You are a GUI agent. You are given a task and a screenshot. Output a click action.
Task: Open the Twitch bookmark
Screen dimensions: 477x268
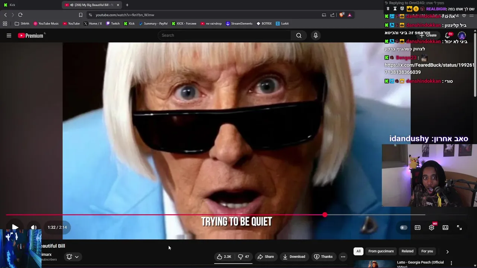click(113, 23)
